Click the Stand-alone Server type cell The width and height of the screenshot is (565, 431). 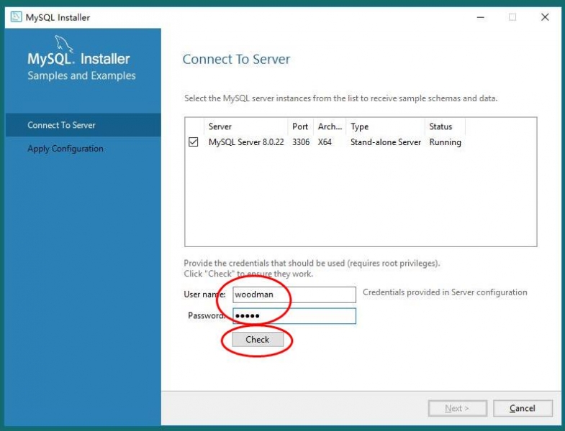(385, 142)
